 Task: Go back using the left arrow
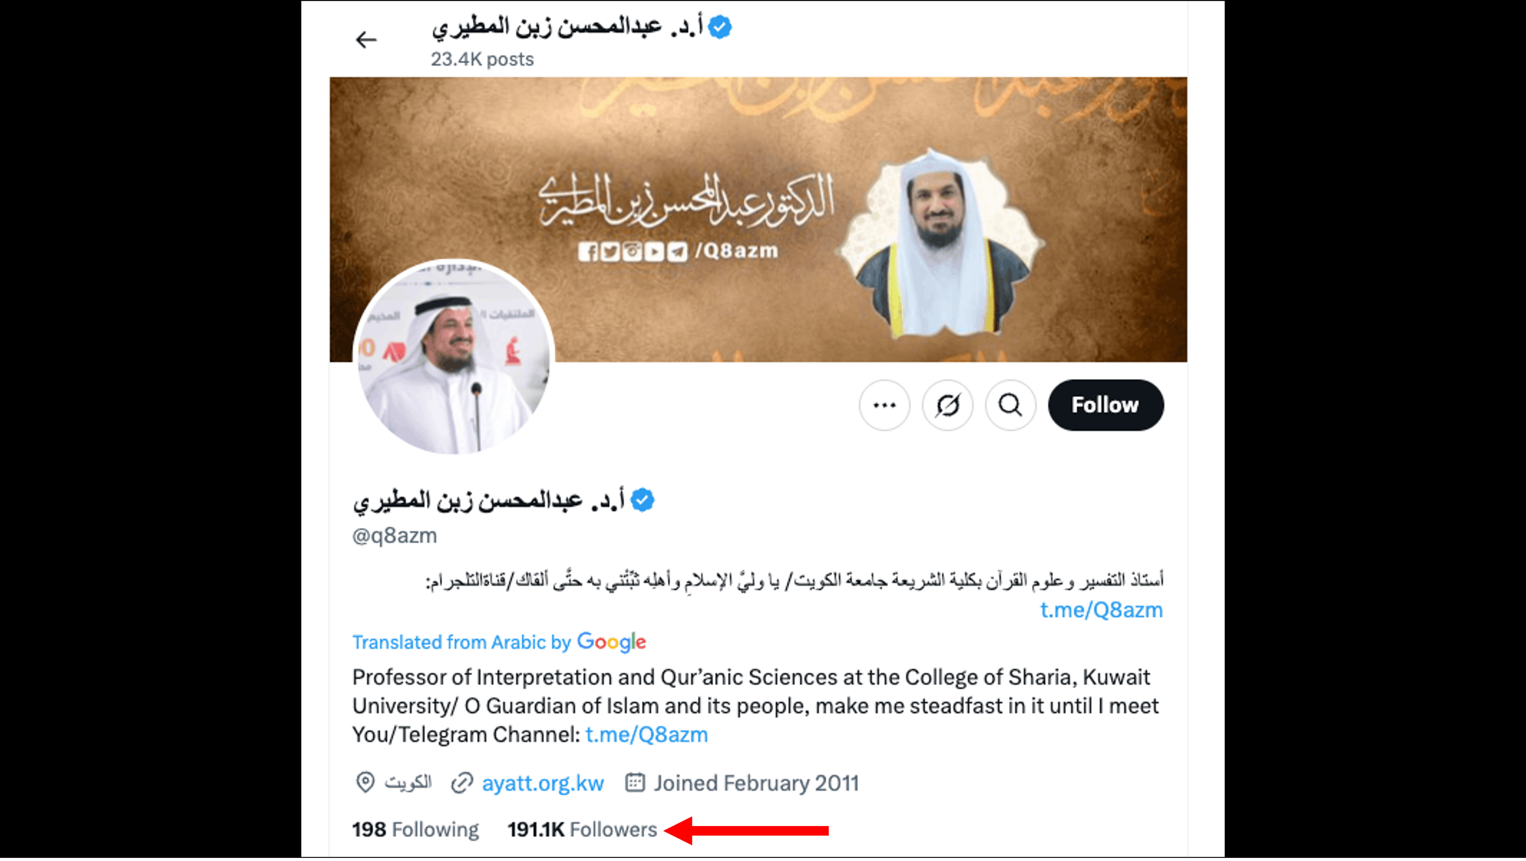(x=366, y=40)
